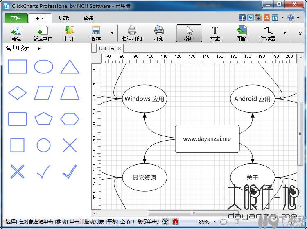Select the ellipse shape
This screenshot has height=229, width=307.
click(x=43, y=67)
